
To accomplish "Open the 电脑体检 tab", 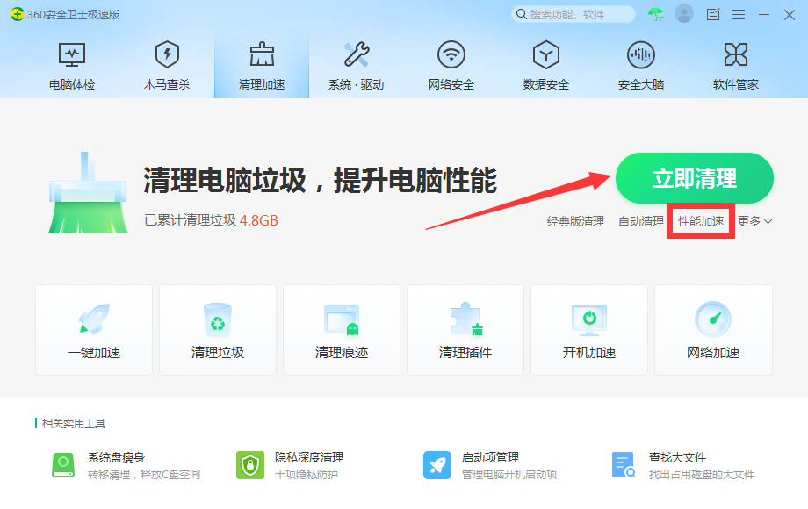I will tap(72, 66).
